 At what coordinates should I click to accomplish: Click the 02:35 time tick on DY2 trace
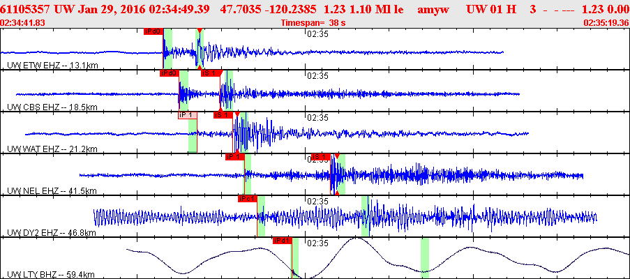tap(318, 201)
